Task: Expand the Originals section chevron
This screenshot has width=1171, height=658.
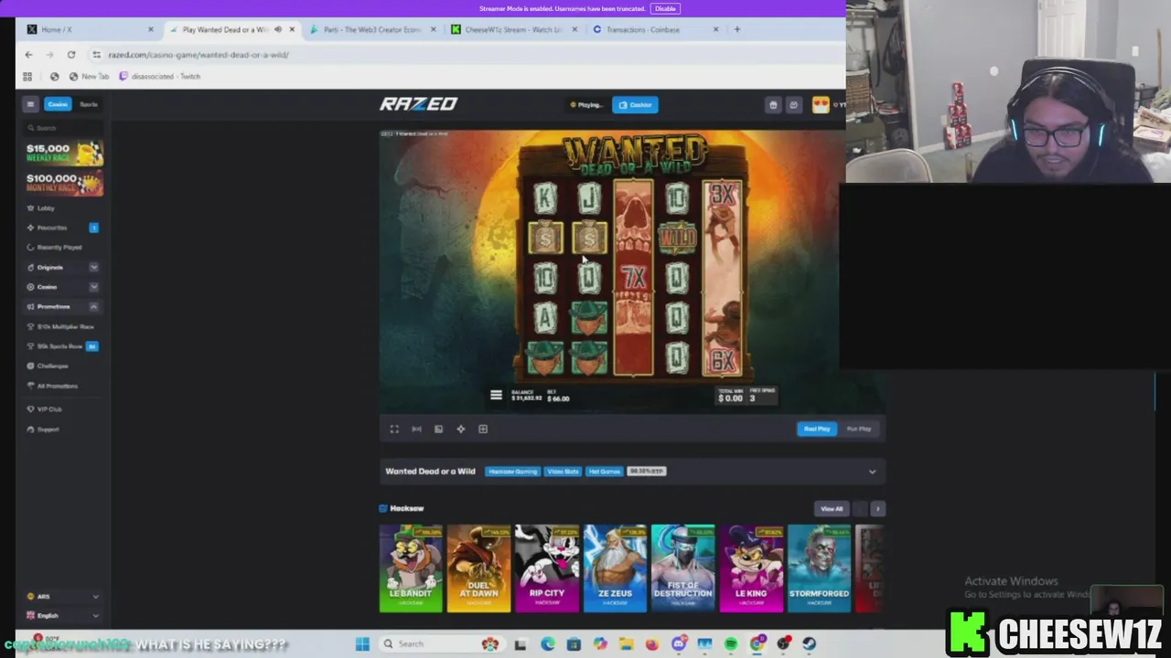Action: (93, 268)
